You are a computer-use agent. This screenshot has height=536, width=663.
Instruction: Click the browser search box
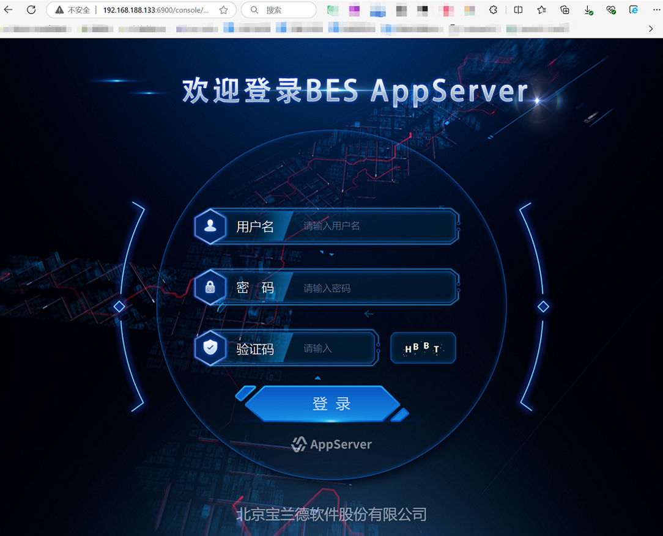[x=279, y=10]
